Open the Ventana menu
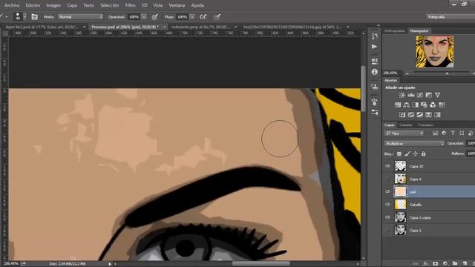The image size is (475, 267). point(177,5)
